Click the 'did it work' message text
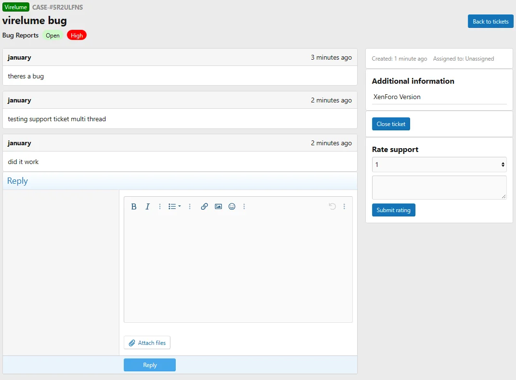516x380 pixels. coord(23,162)
